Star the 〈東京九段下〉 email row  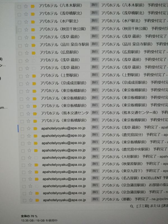pos(30,172)
